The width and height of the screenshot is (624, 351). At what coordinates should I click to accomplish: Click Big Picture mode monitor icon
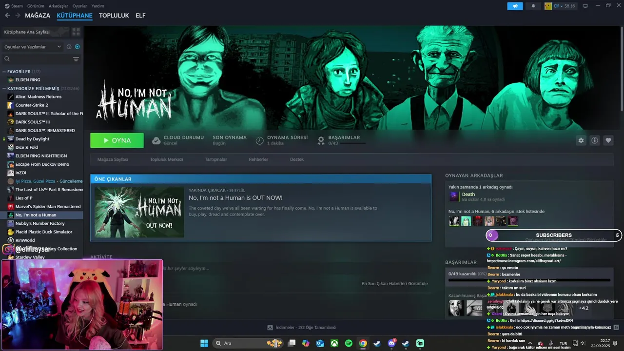coord(585,6)
